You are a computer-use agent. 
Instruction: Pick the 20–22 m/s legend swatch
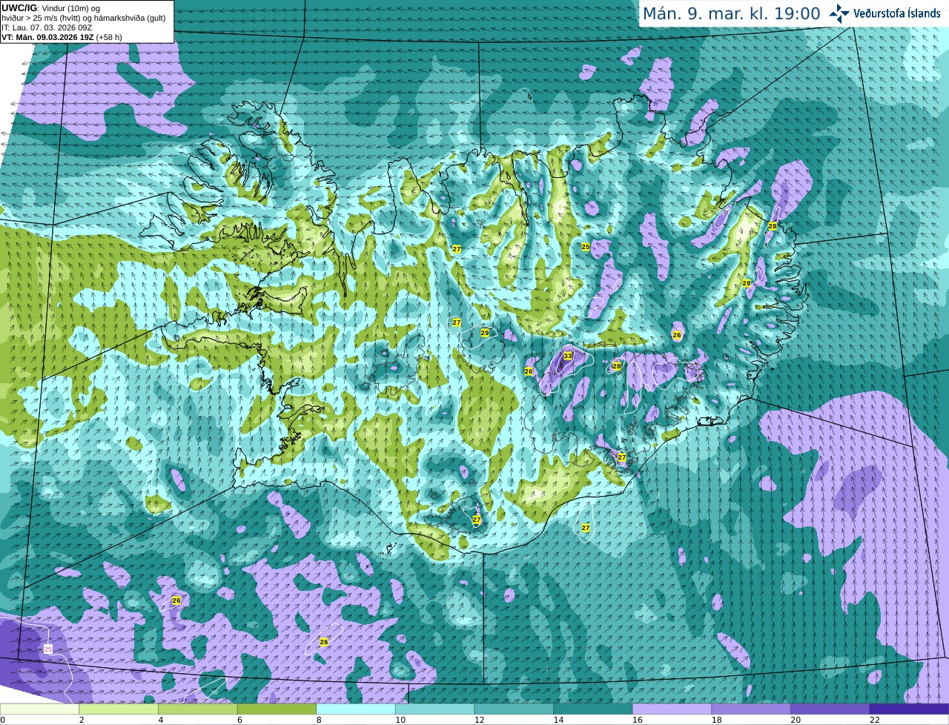tap(830, 709)
